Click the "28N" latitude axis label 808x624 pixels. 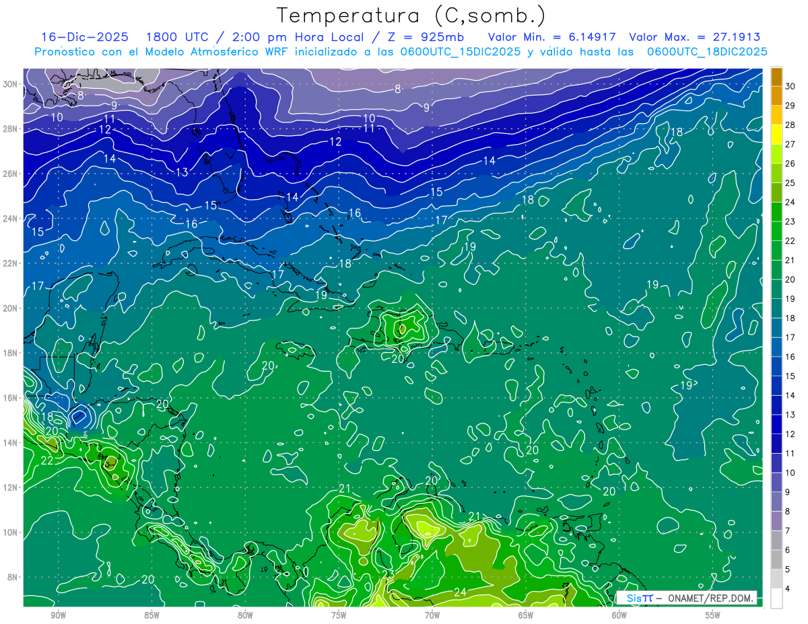11,129
